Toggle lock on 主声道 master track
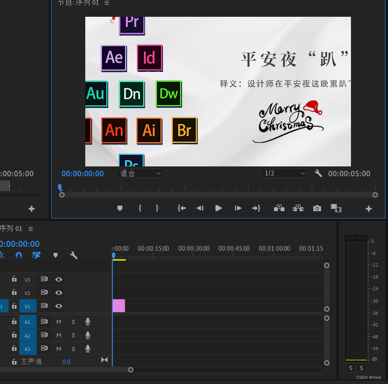388x384 pixels. [x=14, y=362]
